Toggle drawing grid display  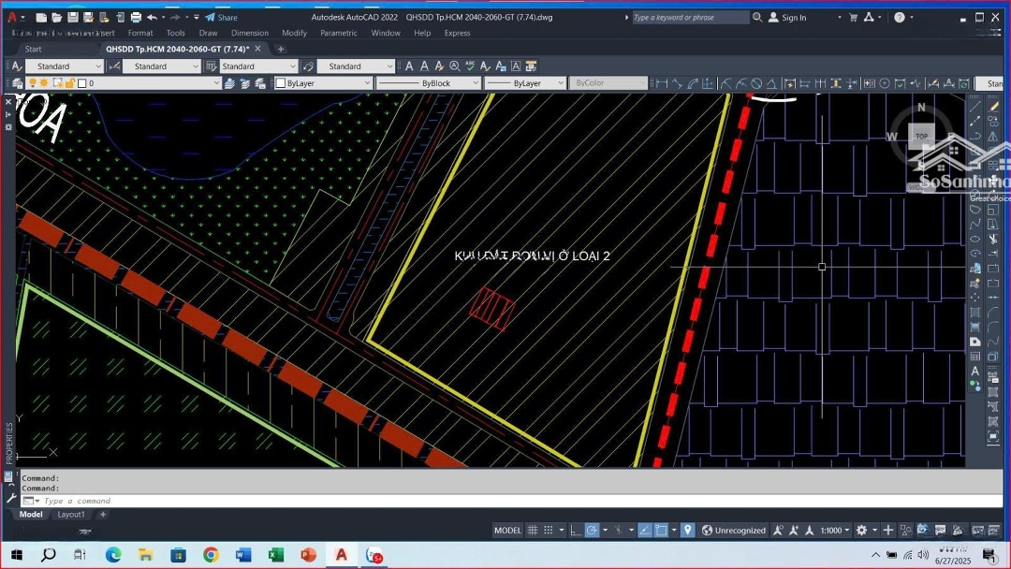[533, 531]
